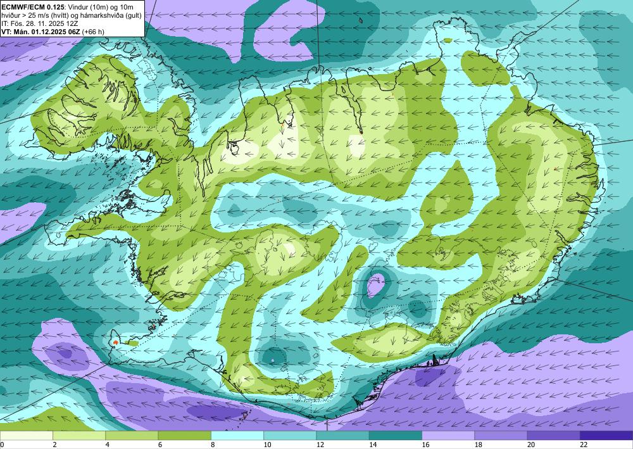This screenshot has width=633, height=449.
Task: Click the legend scale label "20"
Action: 530,445
